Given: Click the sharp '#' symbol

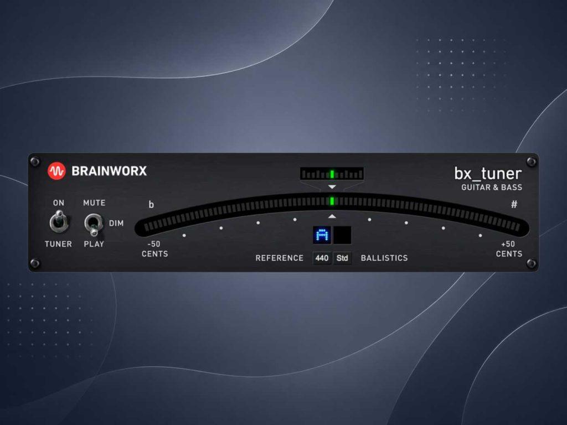Looking at the screenshot, I should click(514, 205).
